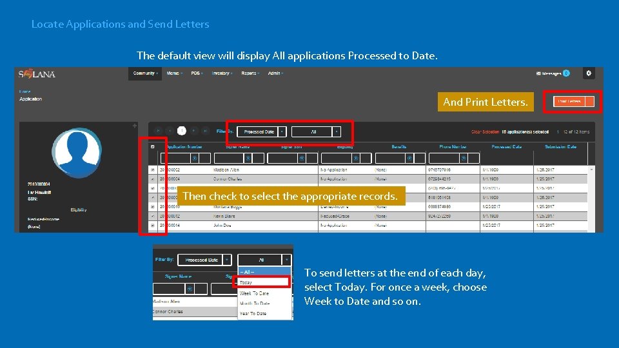Select 'Kevin Blaire' name cell
Viewport: 619px width, 348px height.
[224, 217]
